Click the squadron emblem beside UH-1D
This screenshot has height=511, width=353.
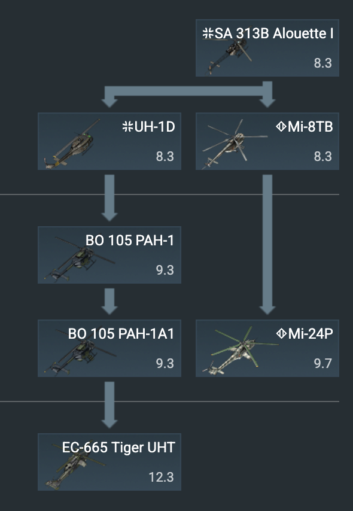tap(127, 126)
